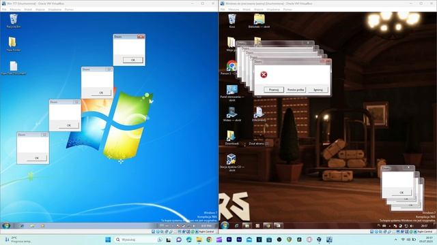Open the Windows 11 Start button
The image size is (437, 245).
point(108,240)
